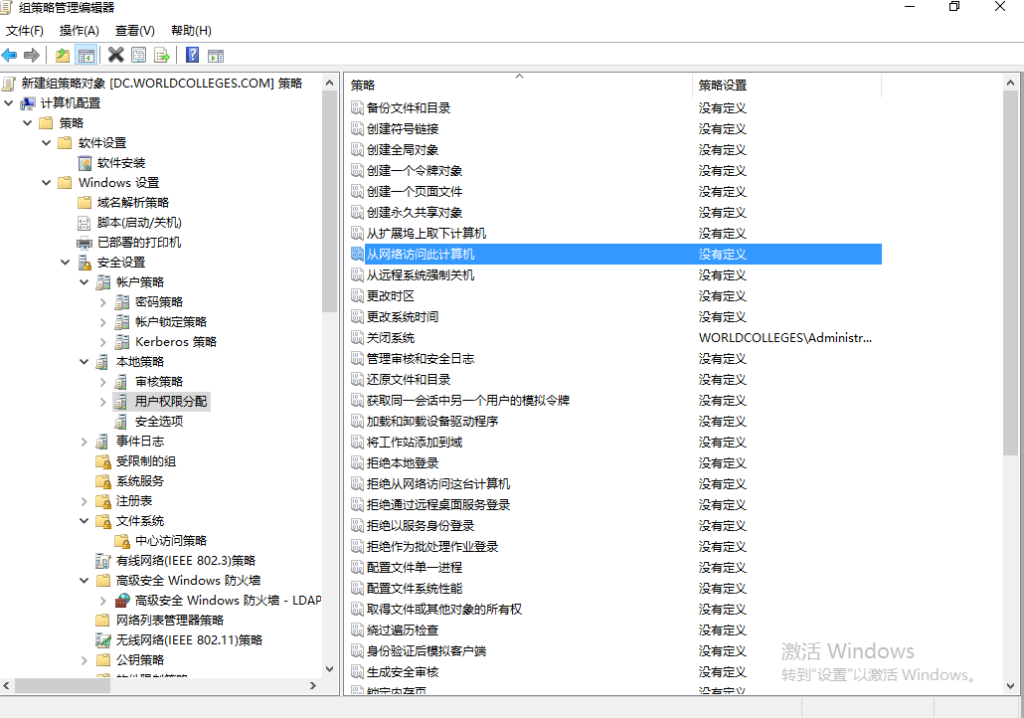
Task: Click policy list scrollbar up arrow
Action: click(x=1010, y=83)
